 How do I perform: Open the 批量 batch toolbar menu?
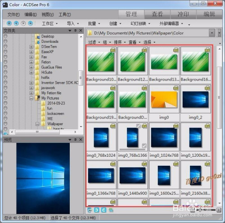[x=94, y=23]
